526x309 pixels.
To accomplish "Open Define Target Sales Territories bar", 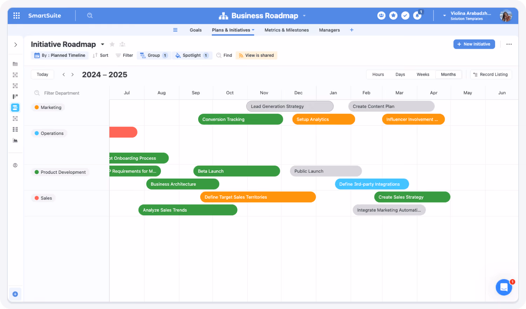I will (x=258, y=197).
